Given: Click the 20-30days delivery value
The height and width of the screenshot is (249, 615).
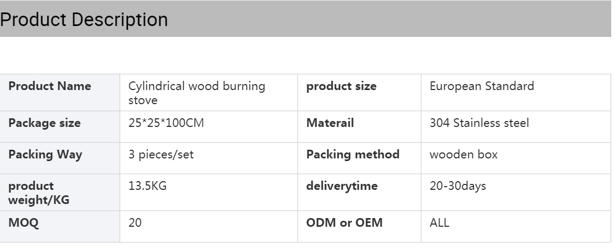Looking at the screenshot, I should tap(458, 186).
